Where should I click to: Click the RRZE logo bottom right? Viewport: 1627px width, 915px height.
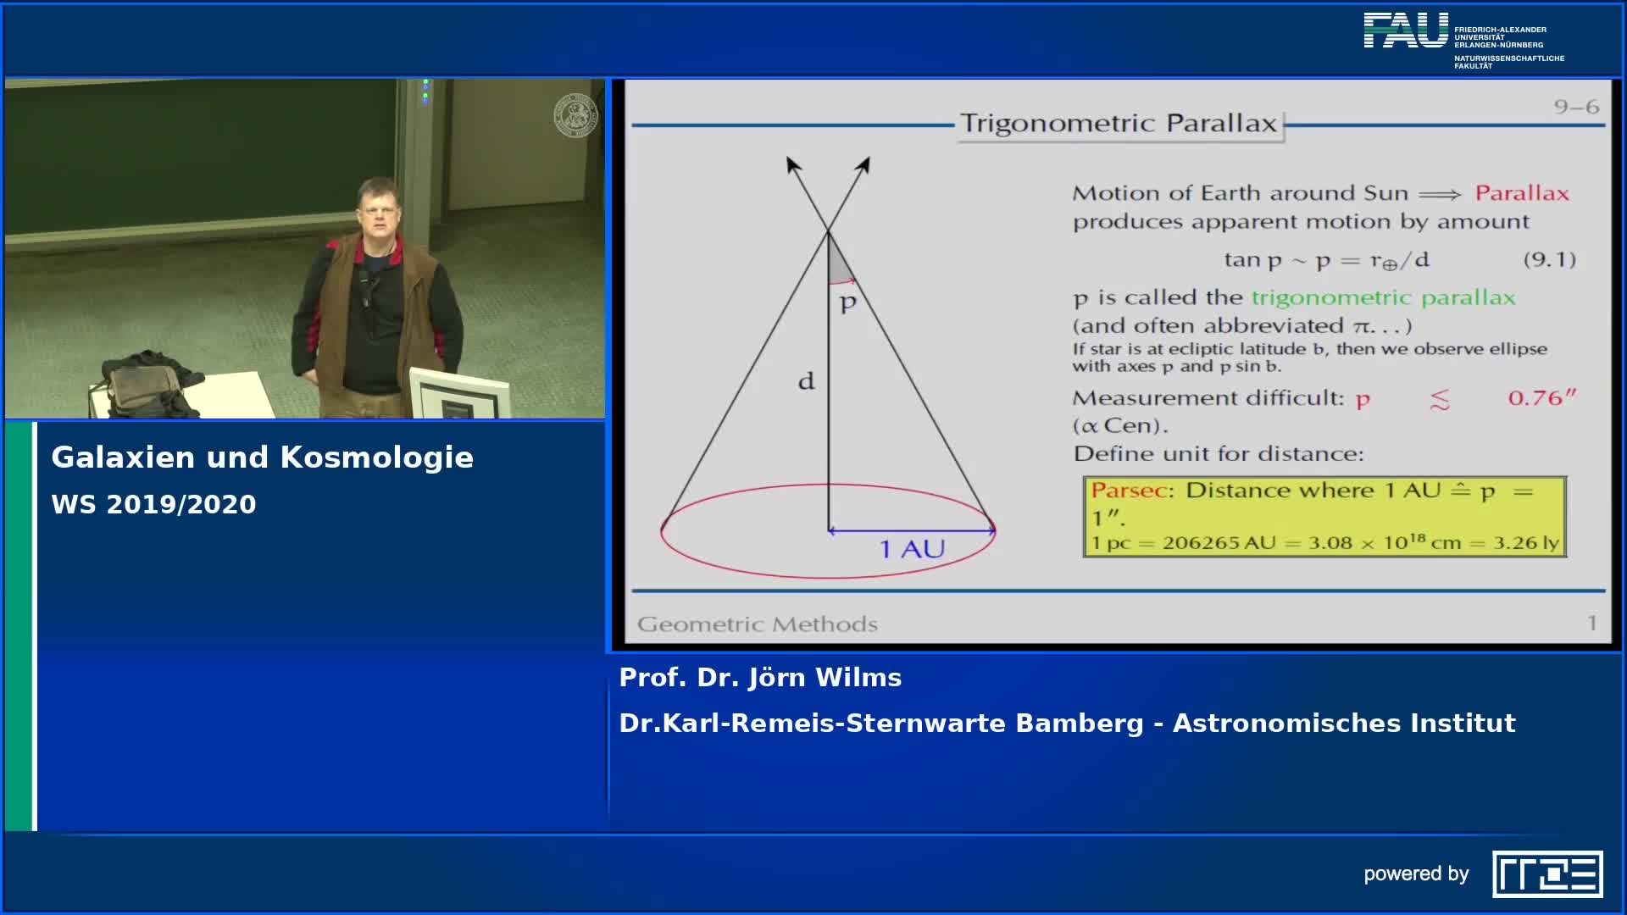pos(1546,873)
